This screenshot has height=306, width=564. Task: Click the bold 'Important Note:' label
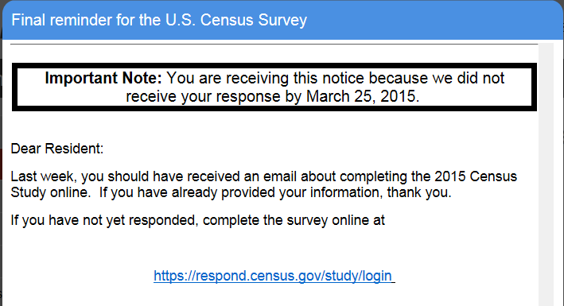click(103, 78)
